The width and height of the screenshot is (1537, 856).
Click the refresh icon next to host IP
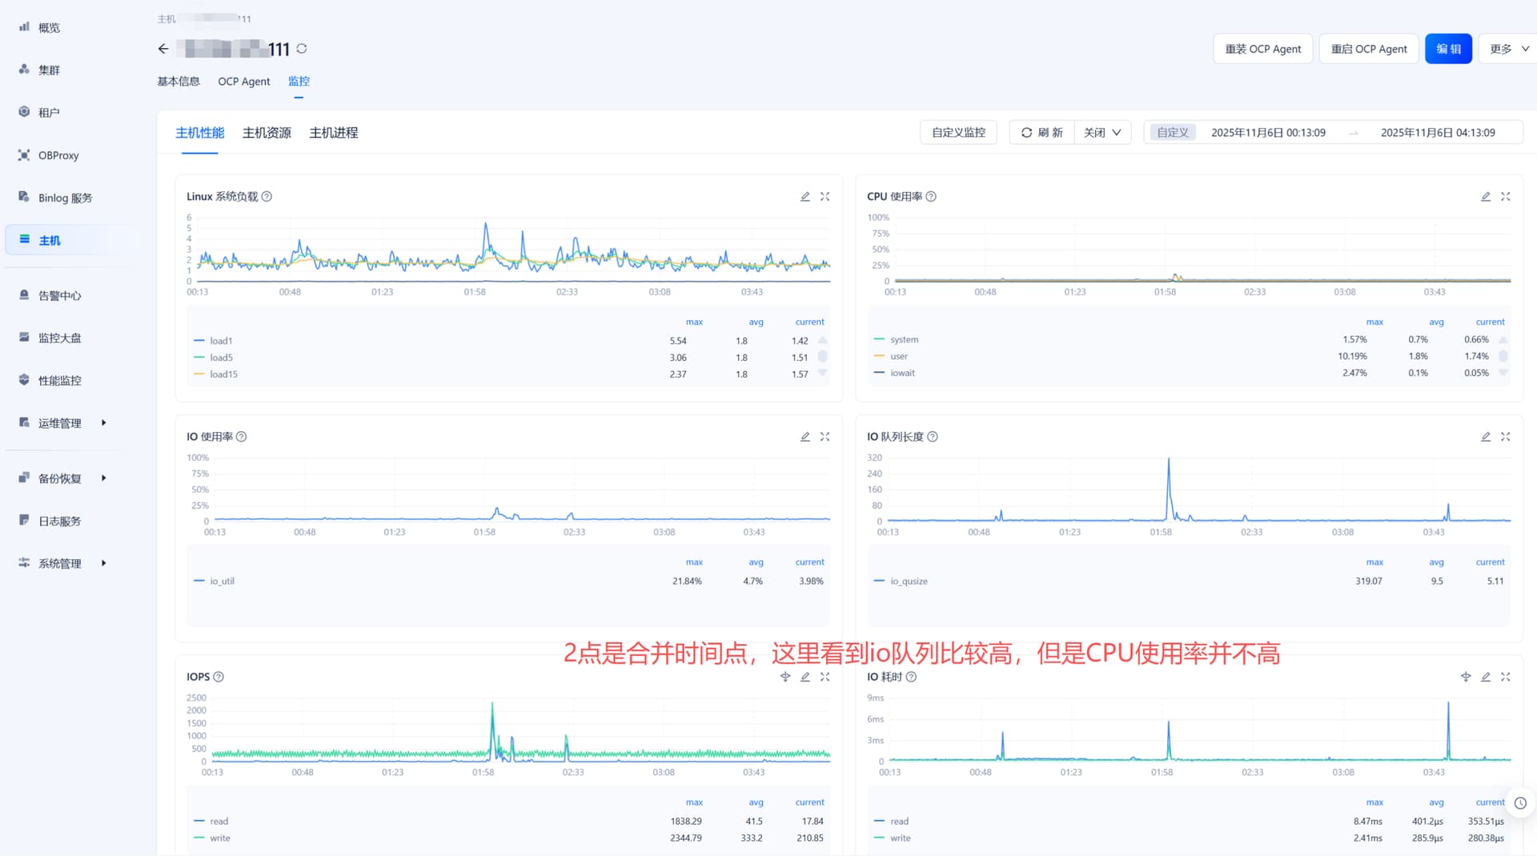point(302,49)
